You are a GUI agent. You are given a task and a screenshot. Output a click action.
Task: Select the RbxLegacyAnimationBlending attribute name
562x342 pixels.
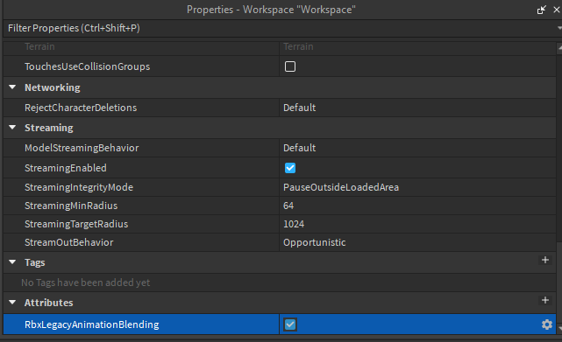92,325
